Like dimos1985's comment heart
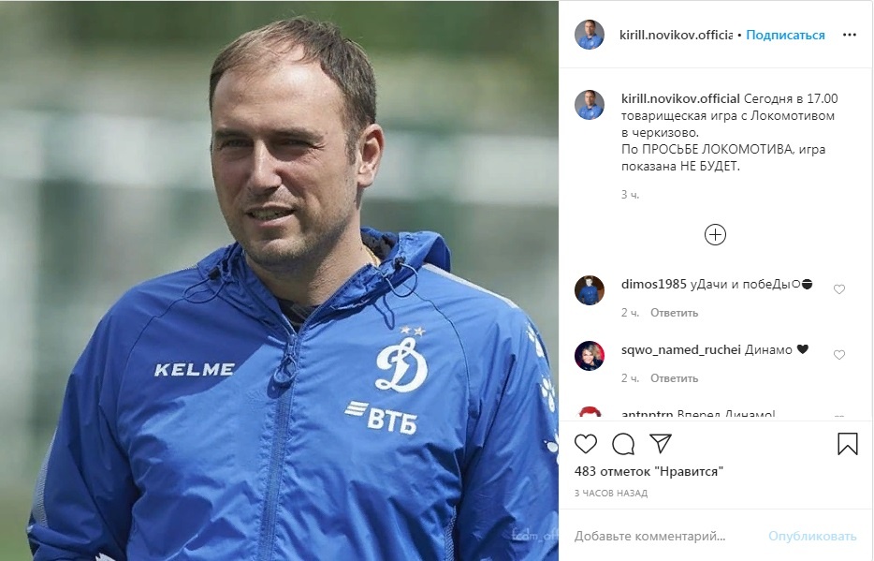This screenshot has height=561, width=874. (x=838, y=288)
